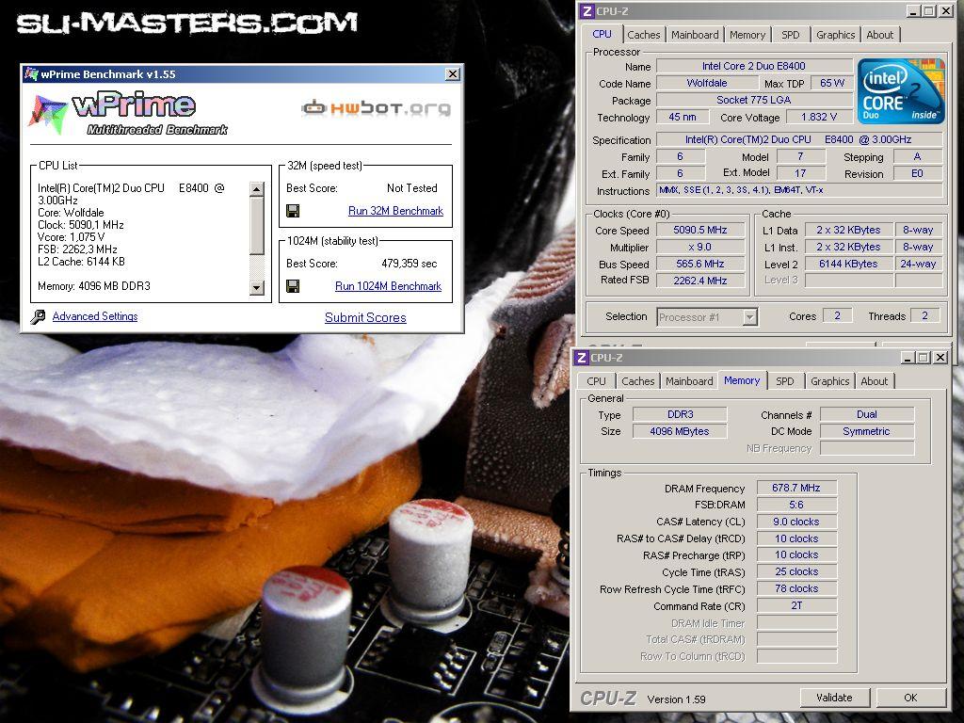Close the wPrime Benchmark window
The height and width of the screenshot is (723, 964).
click(453, 74)
